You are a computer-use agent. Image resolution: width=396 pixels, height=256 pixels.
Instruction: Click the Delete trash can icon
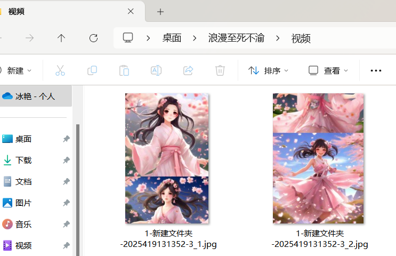(x=220, y=70)
